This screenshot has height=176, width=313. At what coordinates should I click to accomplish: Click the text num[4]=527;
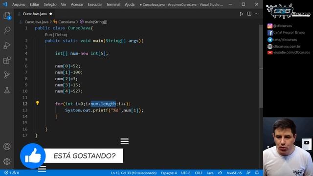pyautogui.click(x=68, y=91)
